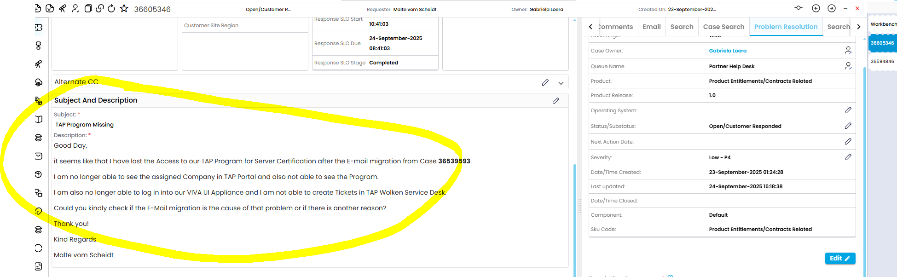Change Queue Name via person icon
The height and width of the screenshot is (277, 897).
coord(848,66)
